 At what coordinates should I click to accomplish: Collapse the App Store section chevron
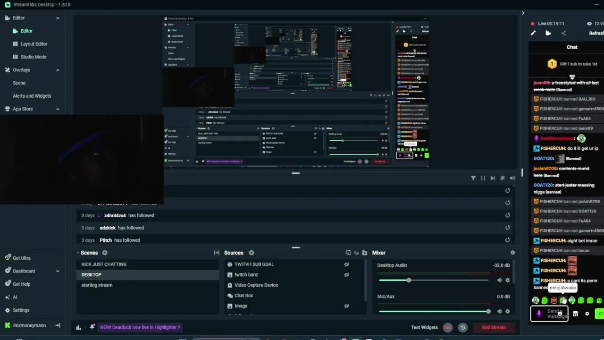tap(58, 109)
